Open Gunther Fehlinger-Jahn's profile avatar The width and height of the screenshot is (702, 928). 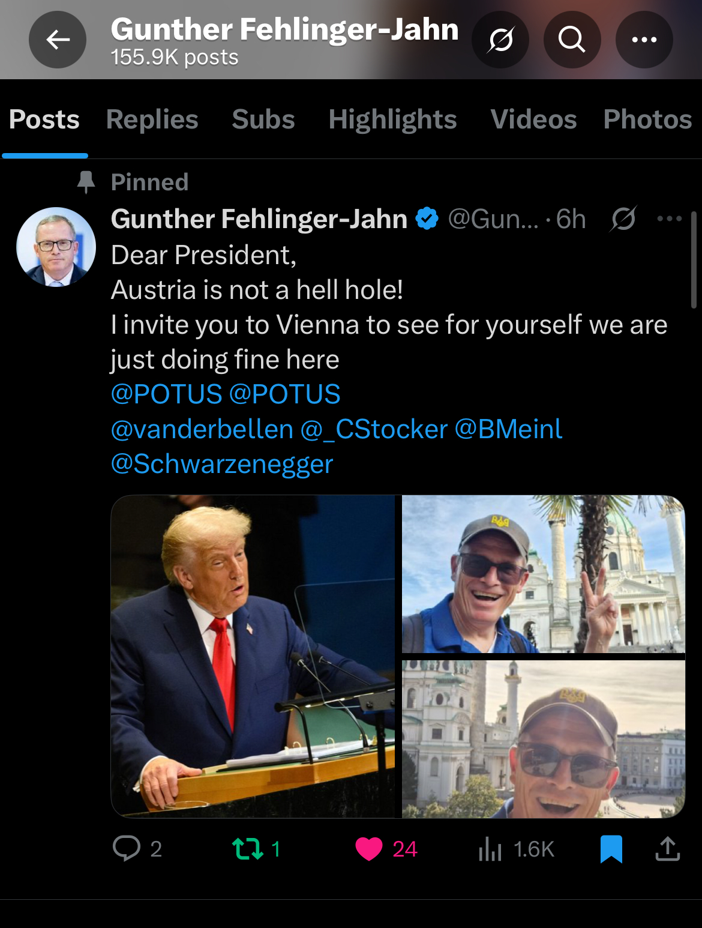(x=56, y=247)
